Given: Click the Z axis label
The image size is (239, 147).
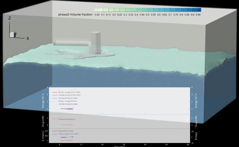Looking at the screenshot, I should pos(10,18).
